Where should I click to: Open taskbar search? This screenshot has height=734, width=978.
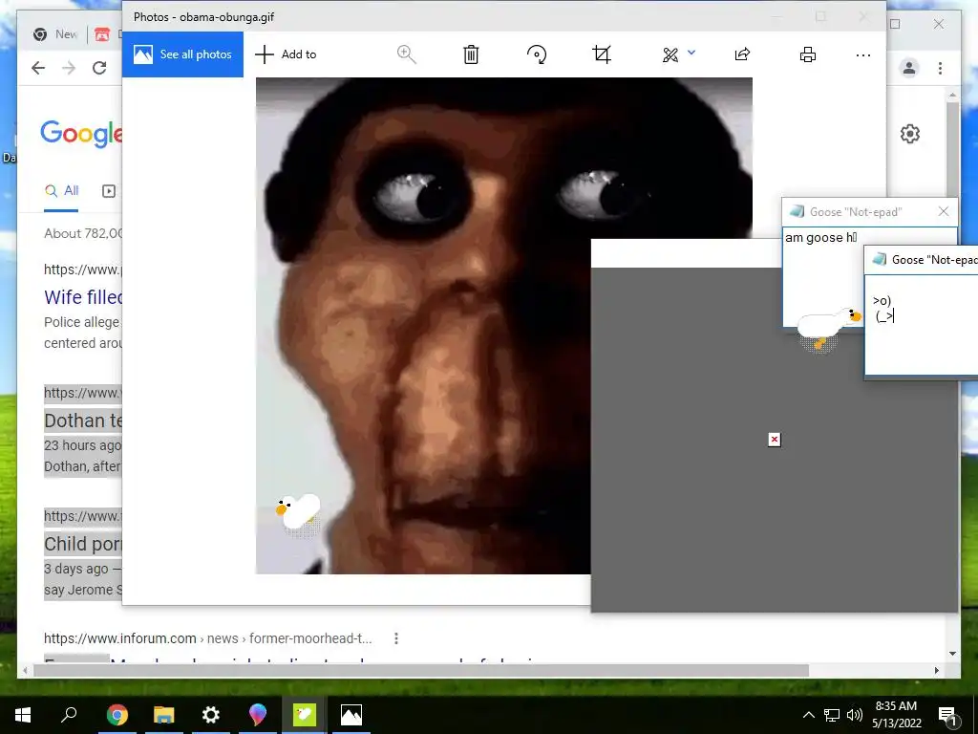click(69, 715)
